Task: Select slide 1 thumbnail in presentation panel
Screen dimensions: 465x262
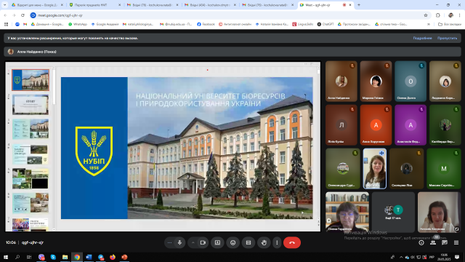Action: click(31, 80)
